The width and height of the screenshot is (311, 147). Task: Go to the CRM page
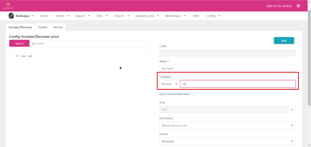click(195, 16)
